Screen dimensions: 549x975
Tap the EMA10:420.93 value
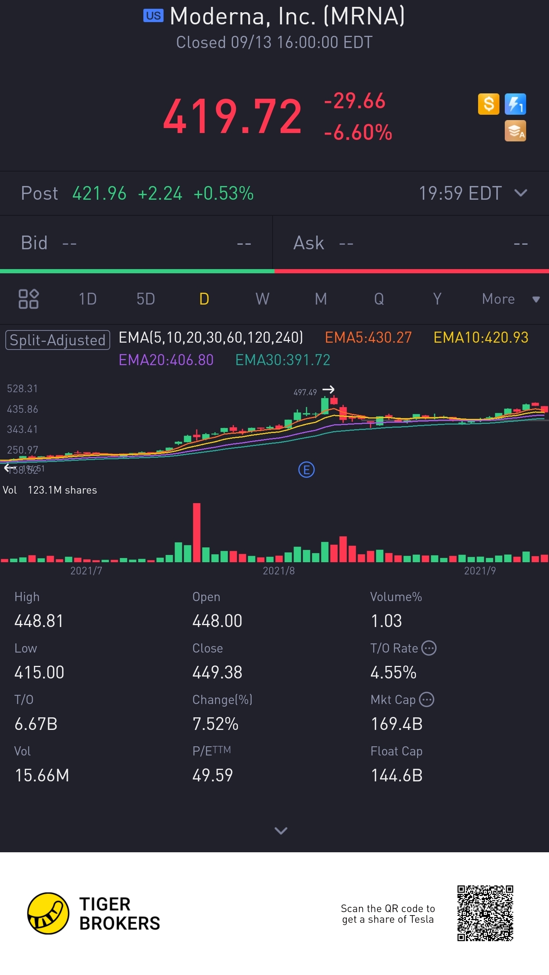click(481, 337)
